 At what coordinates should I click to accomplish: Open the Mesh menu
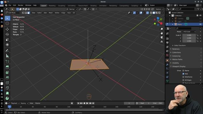(51, 13)
